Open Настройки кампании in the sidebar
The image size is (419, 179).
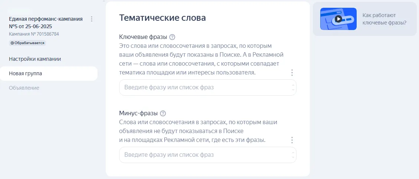click(x=35, y=59)
